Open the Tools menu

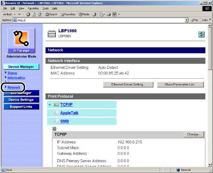pyautogui.click(x=46, y=9)
